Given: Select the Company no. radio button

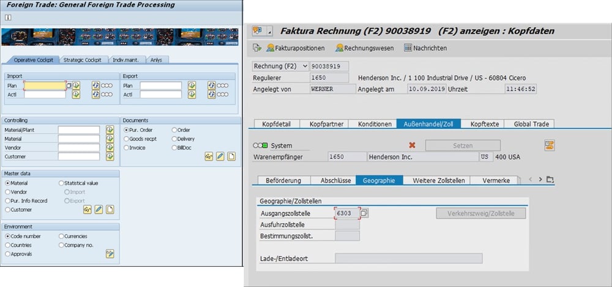Looking at the screenshot, I should (x=61, y=245).
